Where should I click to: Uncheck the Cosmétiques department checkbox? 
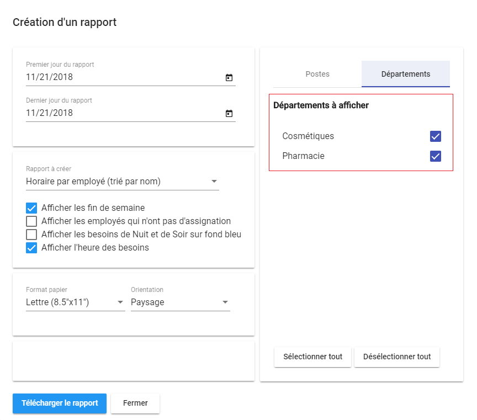(x=436, y=136)
